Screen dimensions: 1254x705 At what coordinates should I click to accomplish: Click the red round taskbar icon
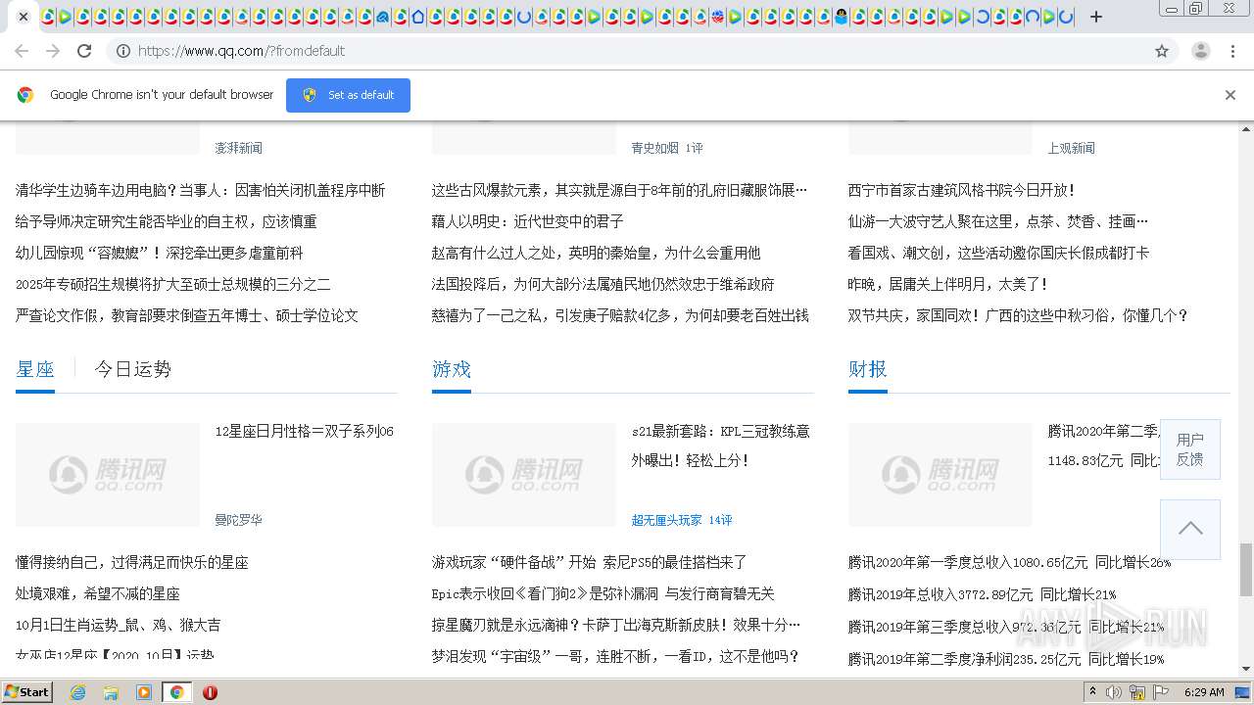(x=210, y=692)
